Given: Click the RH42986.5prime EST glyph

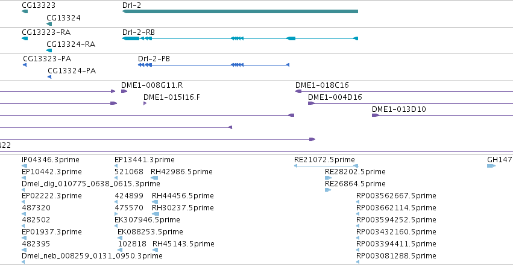Looking at the screenshot, I should 154,178.
